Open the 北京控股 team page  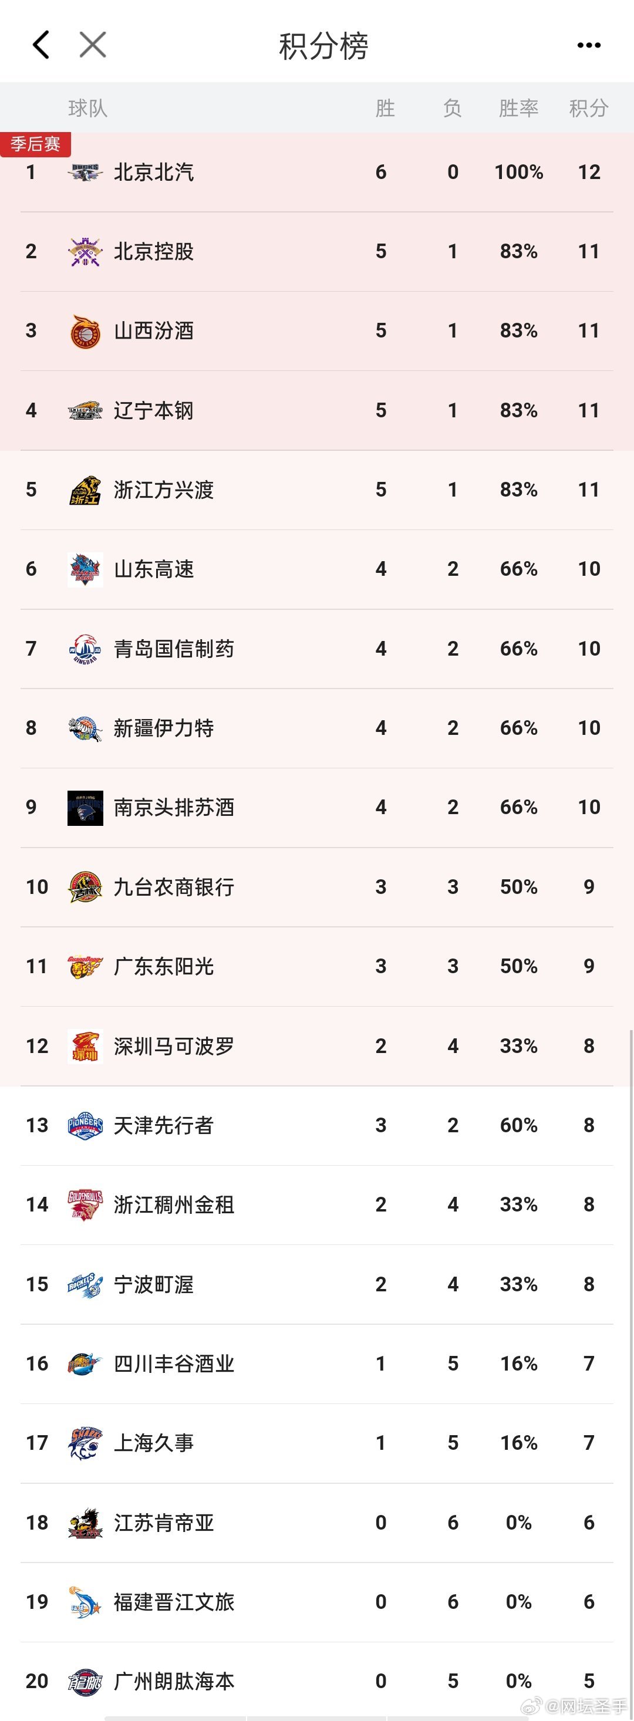point(160,251)
